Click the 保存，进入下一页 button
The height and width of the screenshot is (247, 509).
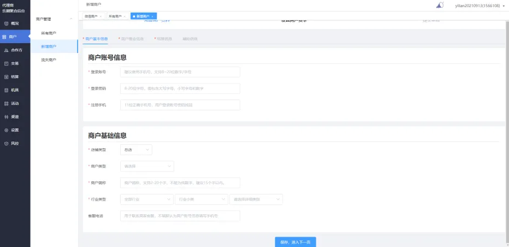coord(295,242)
